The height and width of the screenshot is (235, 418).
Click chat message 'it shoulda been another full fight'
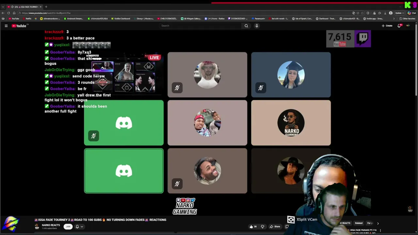76,109
